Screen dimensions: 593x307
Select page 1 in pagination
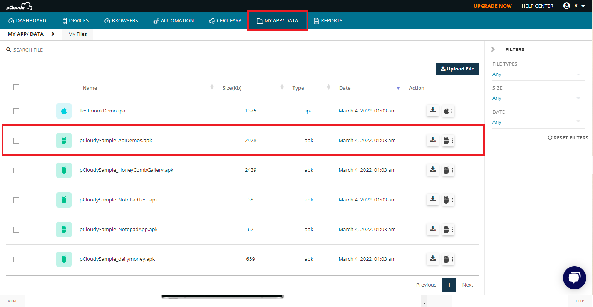pyautogui.click(x=449, y=285)
